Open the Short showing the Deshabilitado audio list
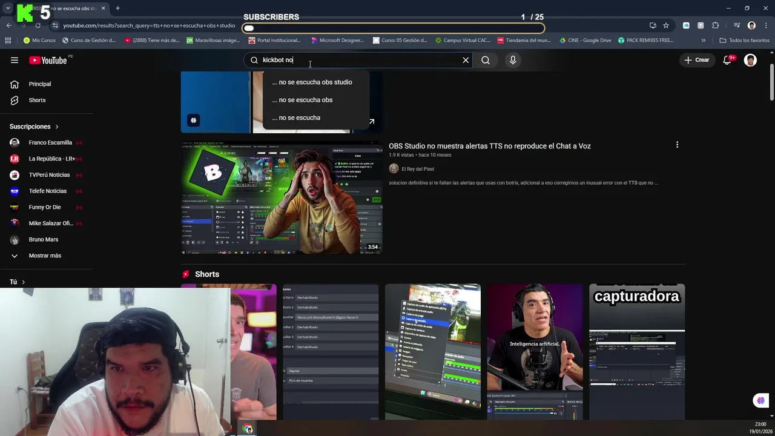775x436 pixels. (x=331, y=351)
